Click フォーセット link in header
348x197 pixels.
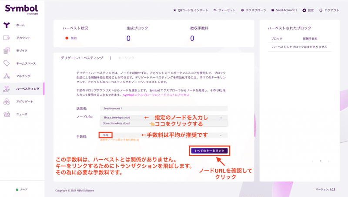tap(227, 10)
